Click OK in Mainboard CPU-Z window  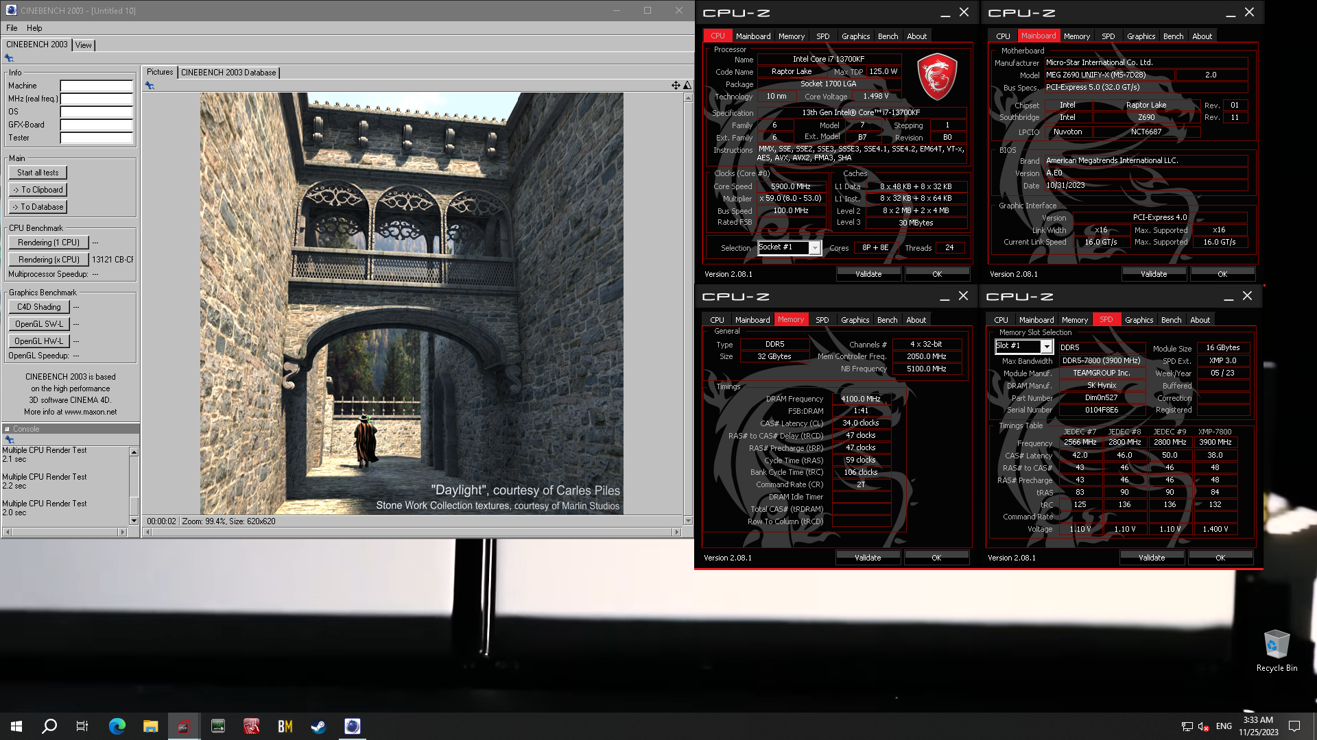pyautogui.click(x=1222, y=274)
